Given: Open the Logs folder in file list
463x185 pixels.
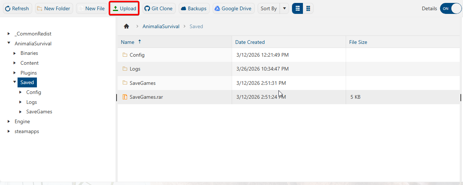Looking at the screenshot, I should point(135,69).
